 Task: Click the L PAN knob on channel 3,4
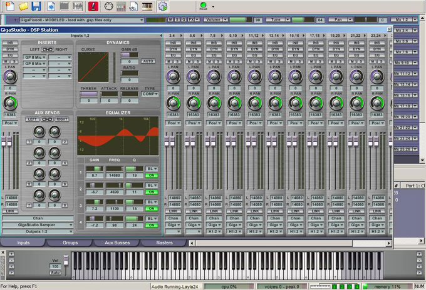point(173,77)
